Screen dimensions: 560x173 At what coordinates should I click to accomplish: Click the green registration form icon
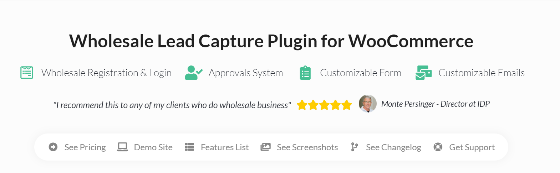pos(27,73)
